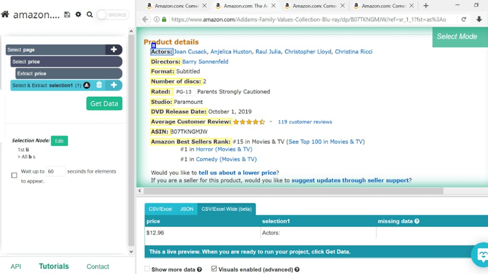Select the highlighted 'Actors:' label
Screen dimensions: 488x274
(x=161, y=51)
